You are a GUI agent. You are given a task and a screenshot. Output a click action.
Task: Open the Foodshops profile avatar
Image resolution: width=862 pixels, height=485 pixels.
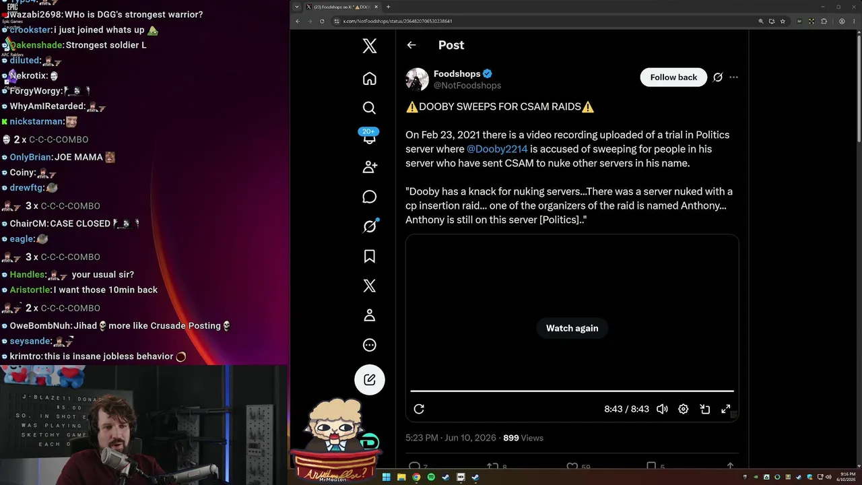(x=417, y=79)
